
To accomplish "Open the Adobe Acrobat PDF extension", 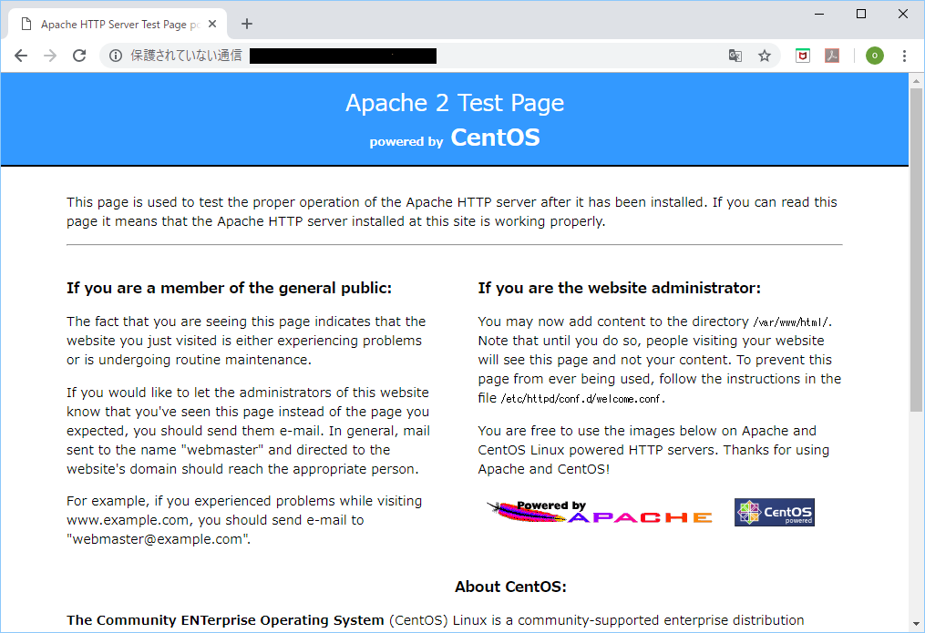I will [832, 56].
